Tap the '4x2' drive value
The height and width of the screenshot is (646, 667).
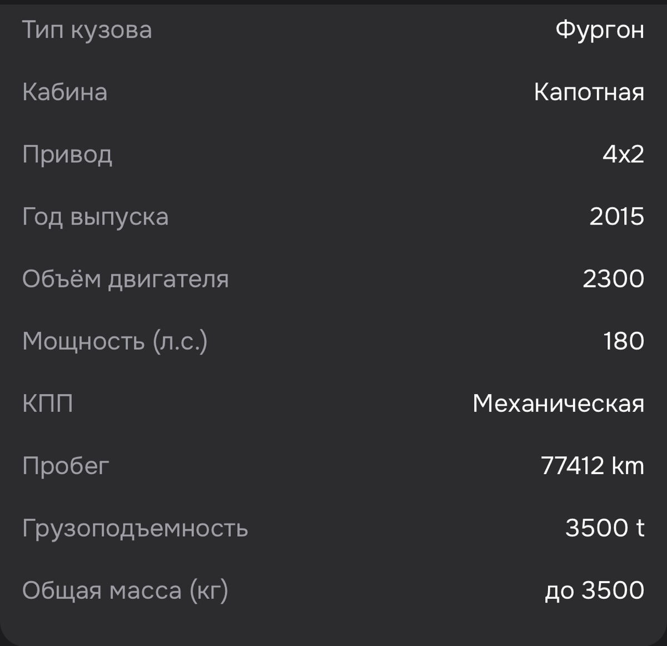tap(624, 154)
